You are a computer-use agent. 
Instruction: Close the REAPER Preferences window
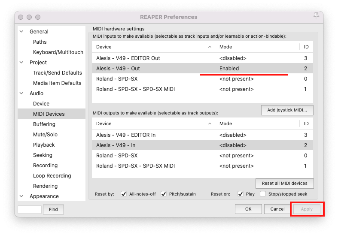pos(21,17)
